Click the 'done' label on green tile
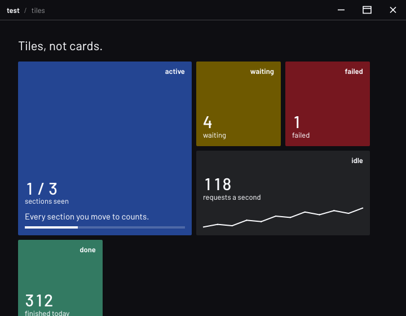 (x=87, y=250)
